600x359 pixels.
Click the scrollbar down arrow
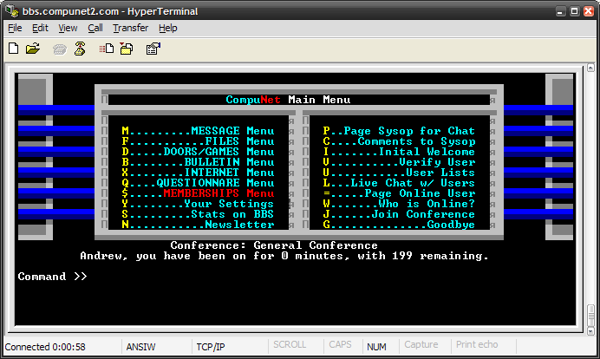point(590,331)
